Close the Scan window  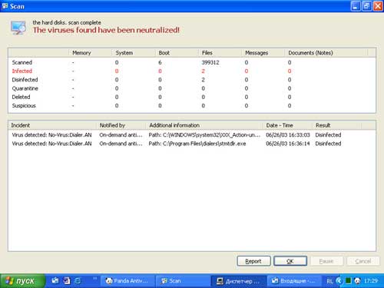378,6
